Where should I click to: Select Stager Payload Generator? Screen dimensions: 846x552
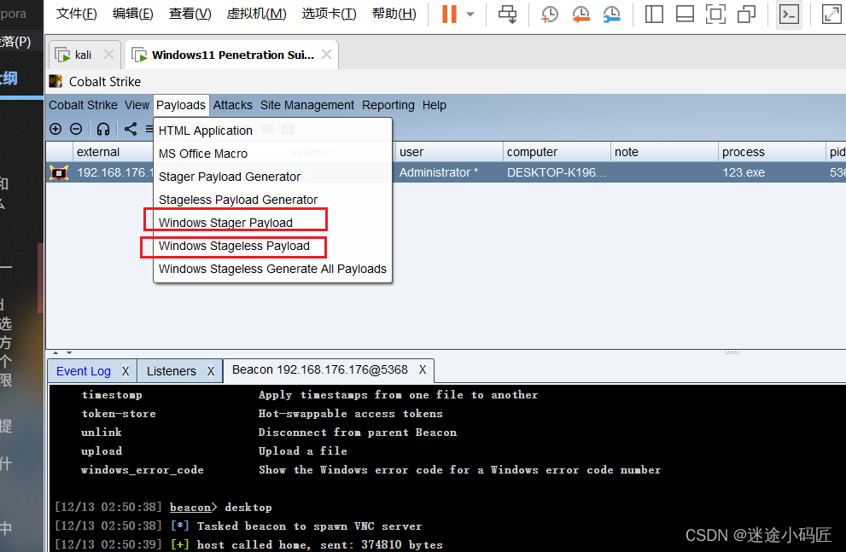[x=272, y=177]
